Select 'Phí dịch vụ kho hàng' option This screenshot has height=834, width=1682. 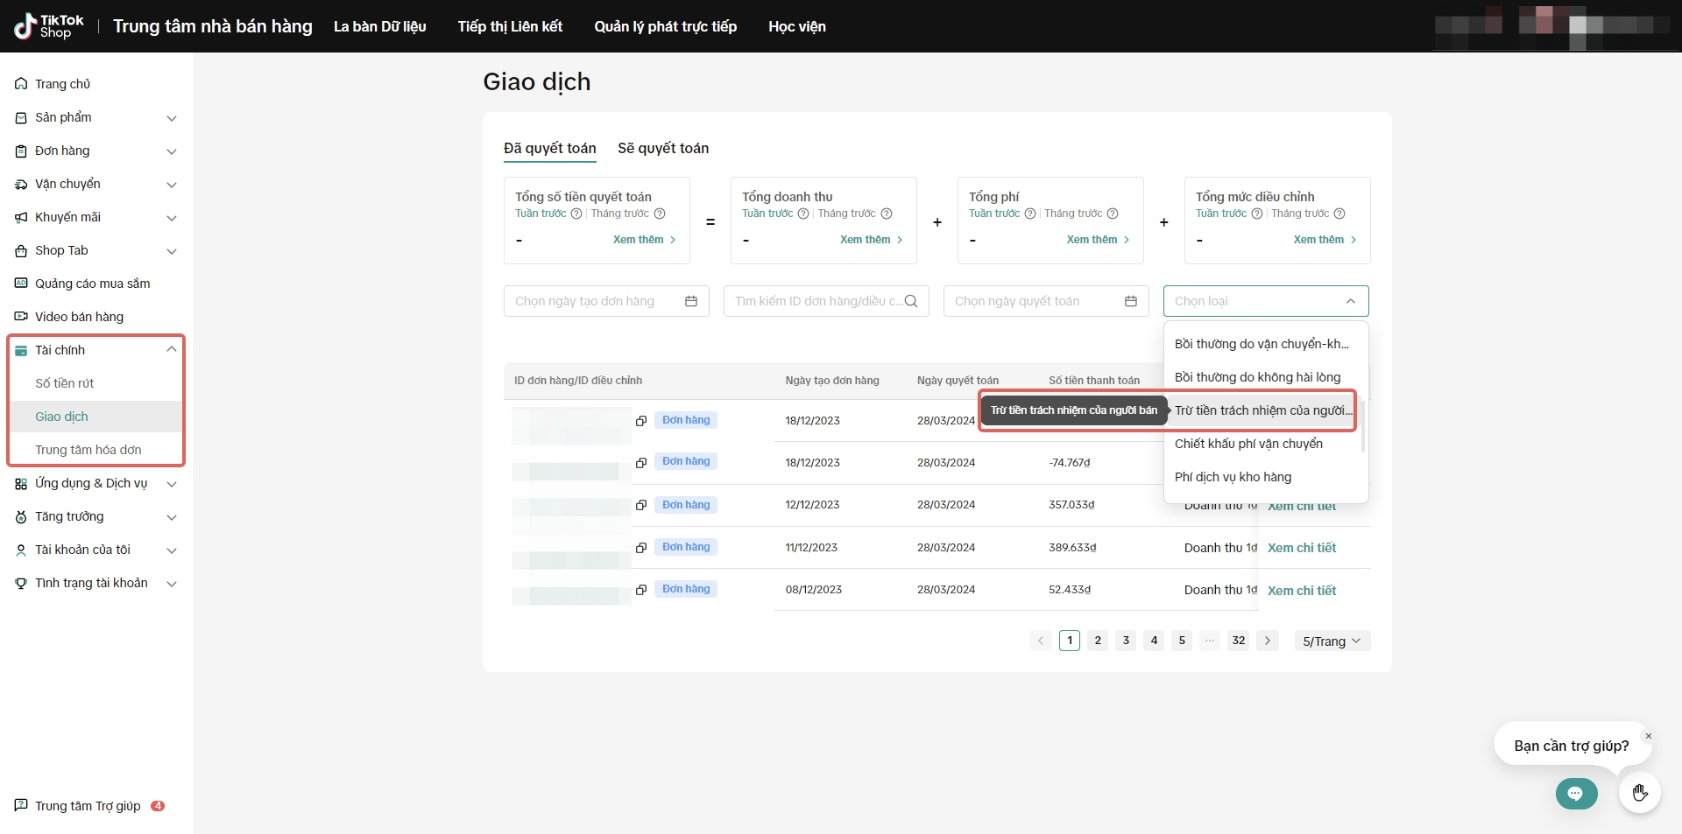tap(1233, 477)
